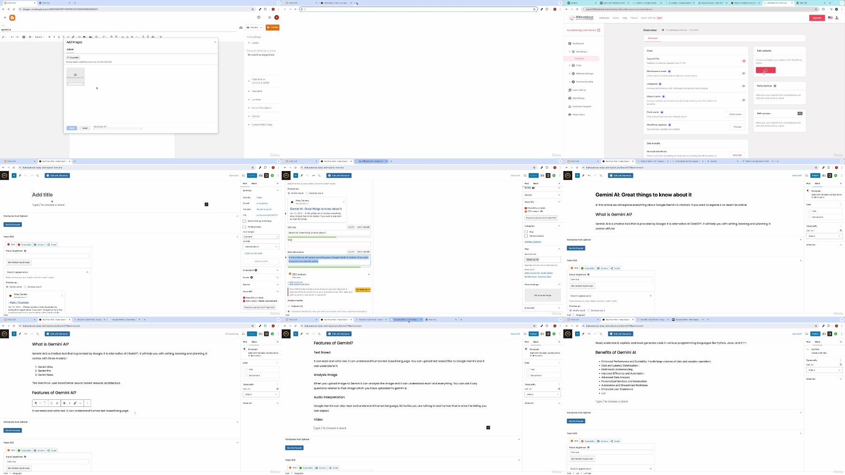Click the black add-block plus beside 'Type / to choose a block' in 'Add title' editor

[206, 204]
